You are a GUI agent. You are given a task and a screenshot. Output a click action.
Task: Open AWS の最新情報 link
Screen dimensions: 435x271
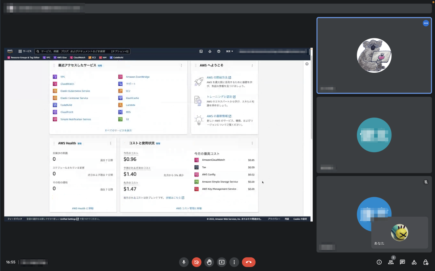(x=219, y=116)
